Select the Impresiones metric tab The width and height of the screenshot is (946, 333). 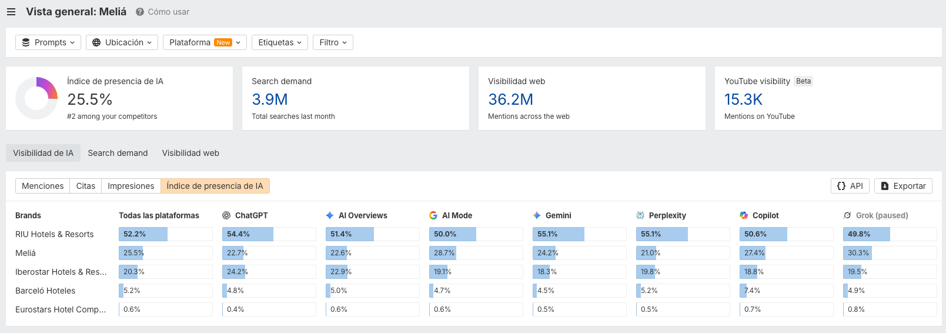click(131, 186)
